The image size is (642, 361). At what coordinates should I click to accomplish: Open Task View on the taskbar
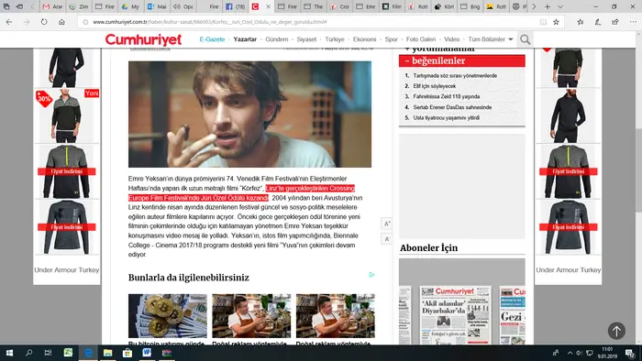click(48, 353)
